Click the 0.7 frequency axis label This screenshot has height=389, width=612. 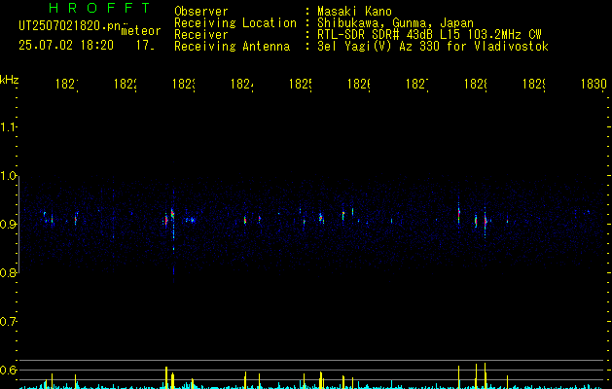(x=8, y=322)
